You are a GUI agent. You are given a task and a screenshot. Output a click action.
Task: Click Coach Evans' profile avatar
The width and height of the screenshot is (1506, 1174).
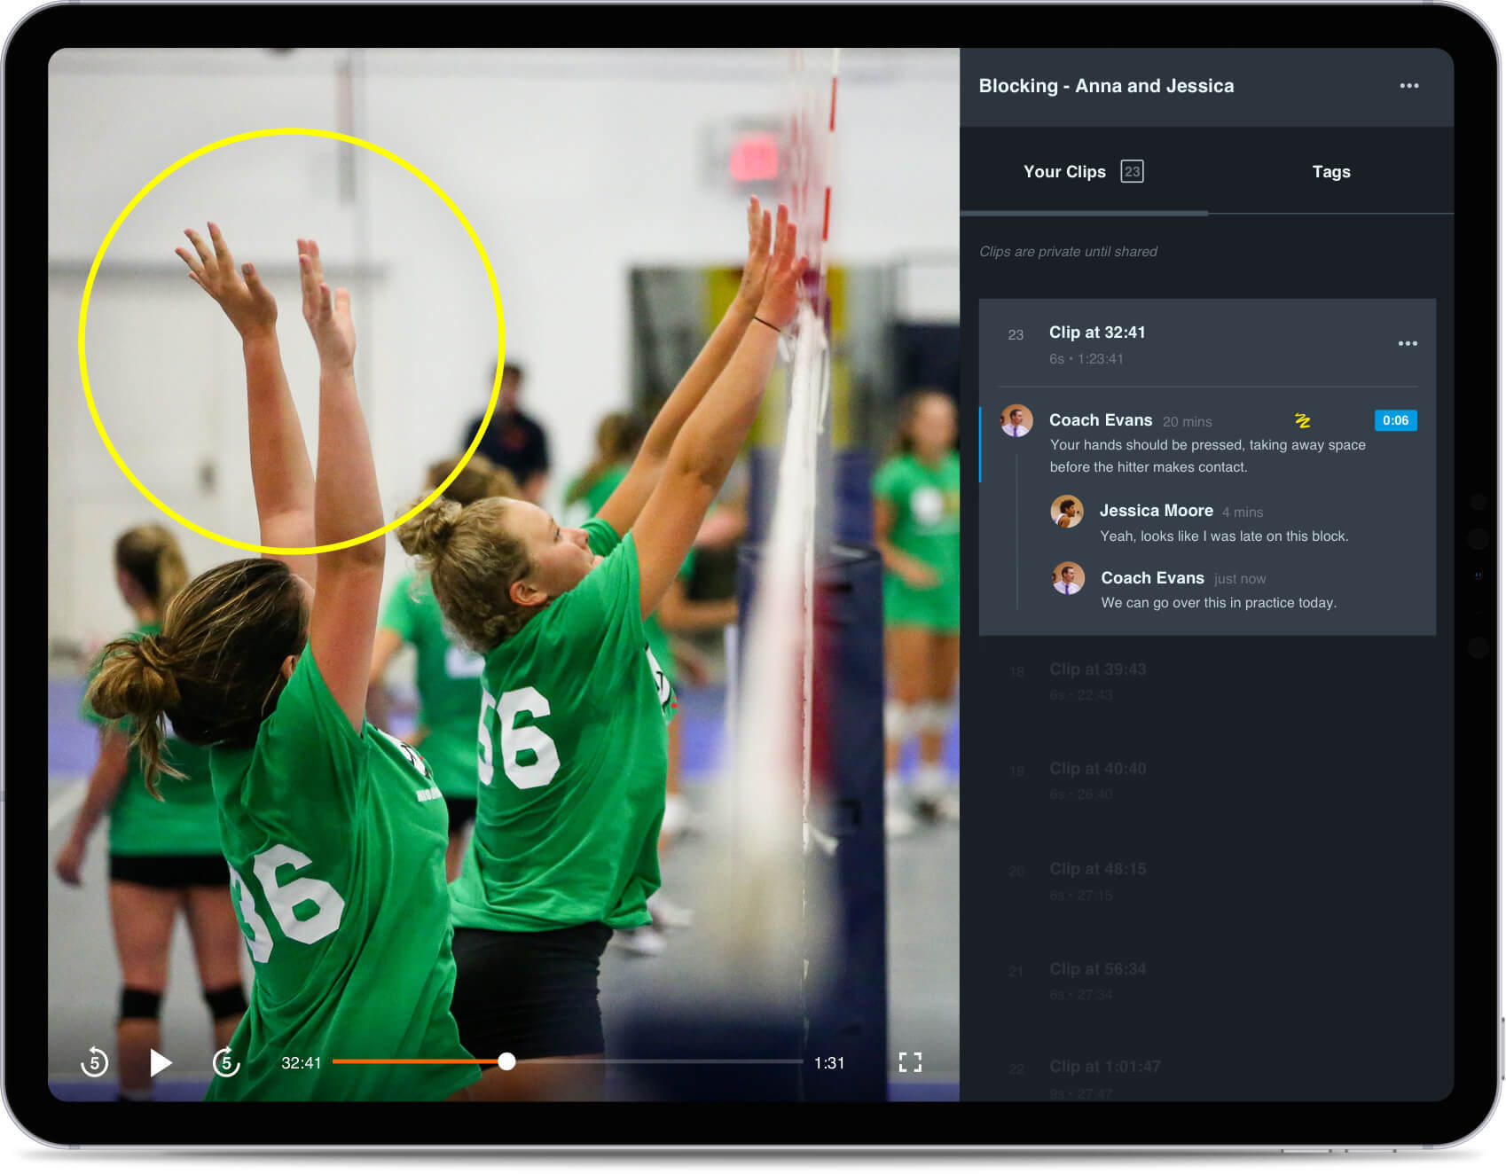point(1016,420)
